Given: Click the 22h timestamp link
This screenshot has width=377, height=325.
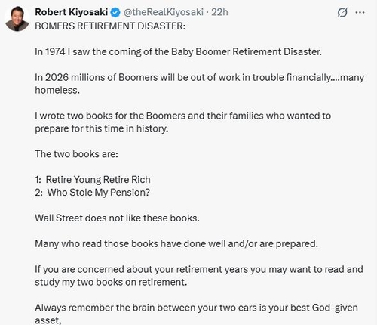Looking at the screenshot, I should pos(219,12).
